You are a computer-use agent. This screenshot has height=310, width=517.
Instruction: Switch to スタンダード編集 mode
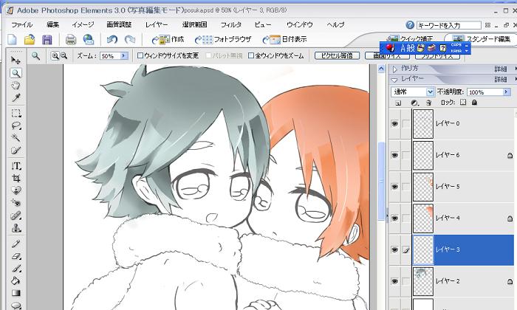[482, 39]
